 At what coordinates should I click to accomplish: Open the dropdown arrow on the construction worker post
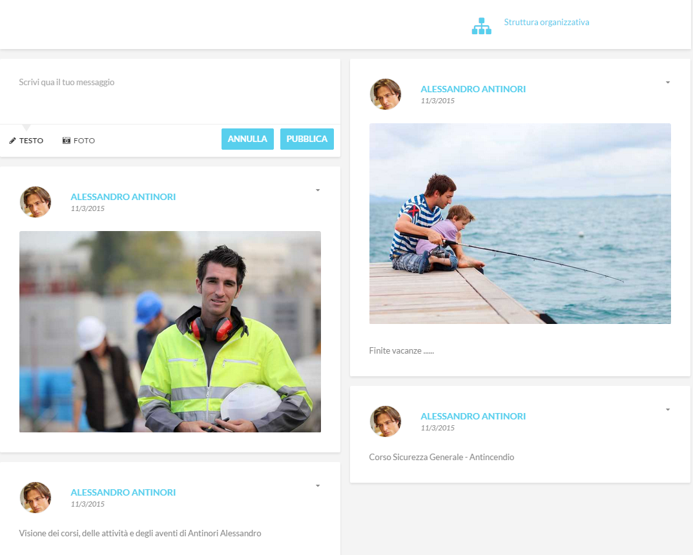pyautogui.click(x=318, y=190)
